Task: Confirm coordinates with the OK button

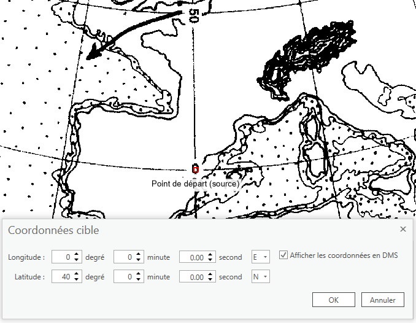Action: tap(333, 300)
